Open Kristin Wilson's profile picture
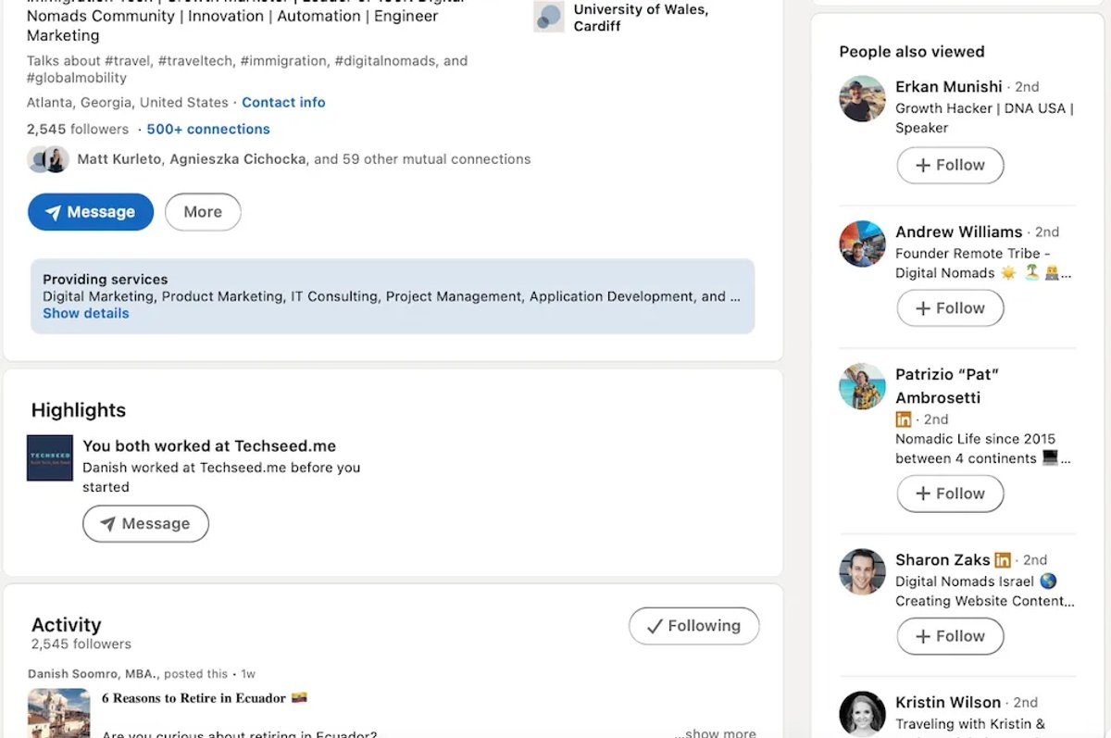Screen dimensions: 1111x738 pos(863,714)
